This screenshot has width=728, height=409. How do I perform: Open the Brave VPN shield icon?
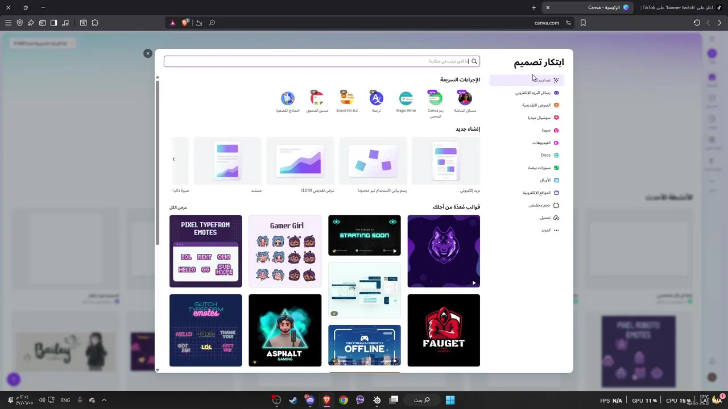[19, 23]
